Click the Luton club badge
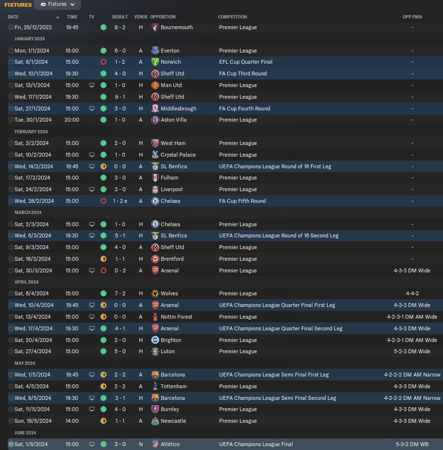Screen dimensions: 443x450 point(155,351)
